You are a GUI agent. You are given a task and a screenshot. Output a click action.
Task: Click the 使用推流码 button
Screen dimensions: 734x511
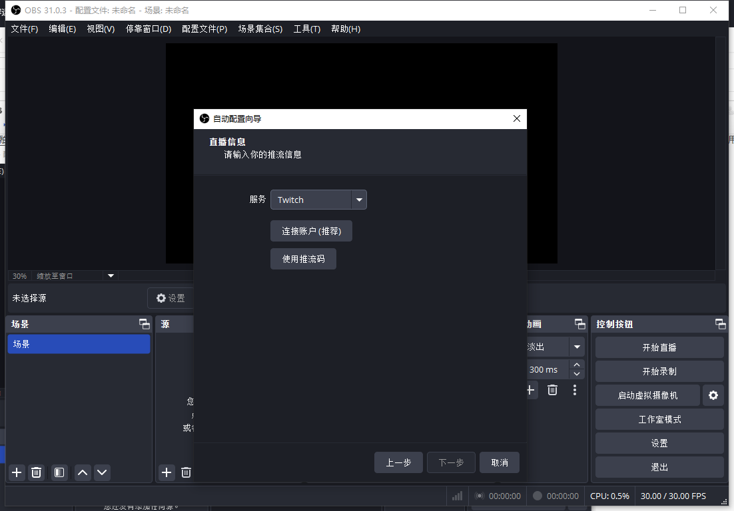[x=303, y=259]
